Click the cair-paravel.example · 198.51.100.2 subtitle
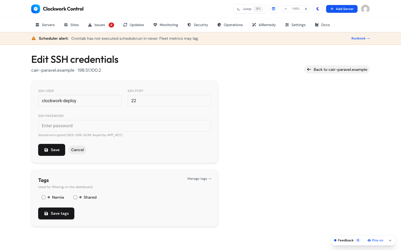The height and width of the screenshot is (250, 401). (66, 70)
